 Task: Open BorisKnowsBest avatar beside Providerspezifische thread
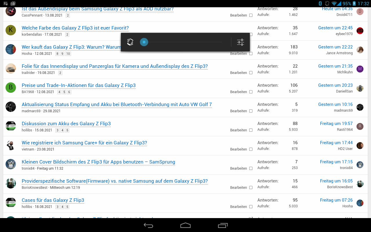click(11, 183)
